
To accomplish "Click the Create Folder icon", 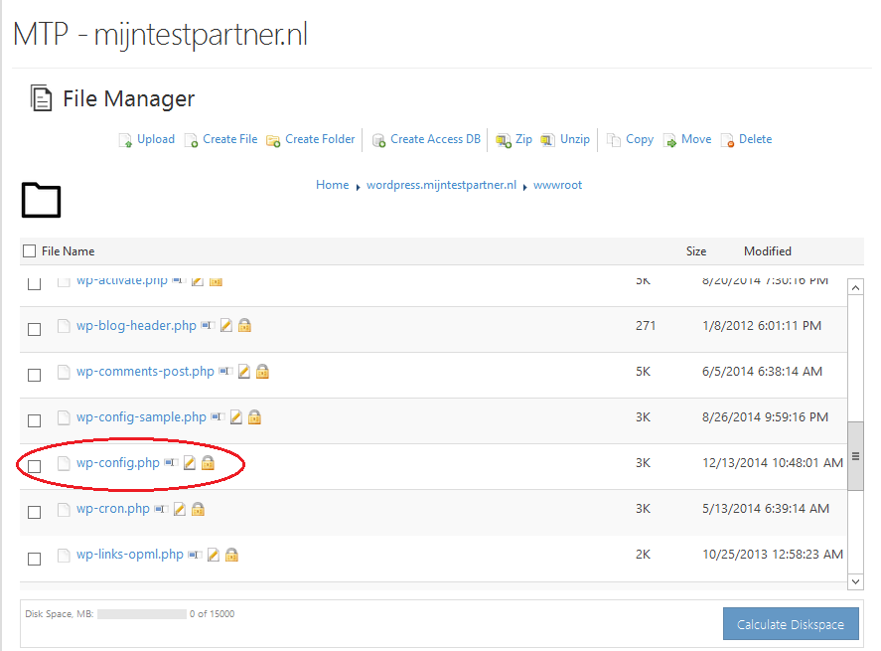I will [x=273, y=140].
